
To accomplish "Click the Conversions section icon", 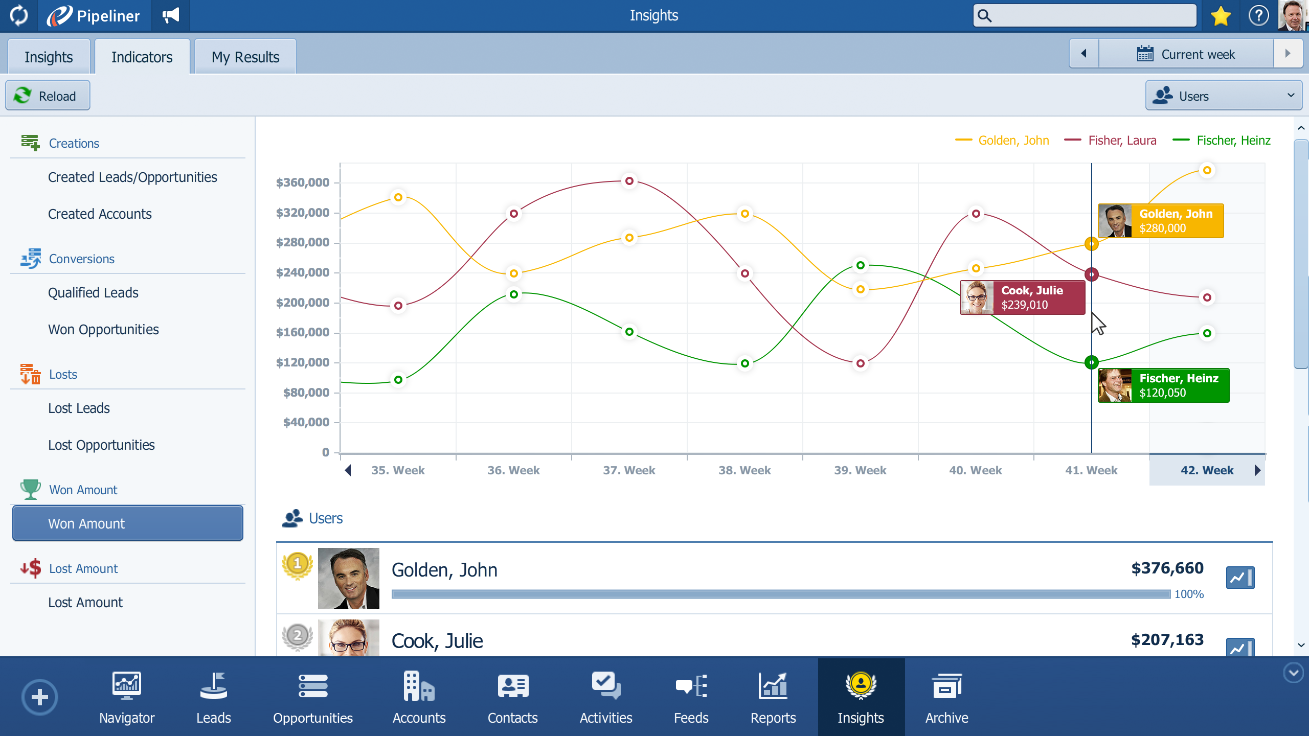I will pos(30,258).
